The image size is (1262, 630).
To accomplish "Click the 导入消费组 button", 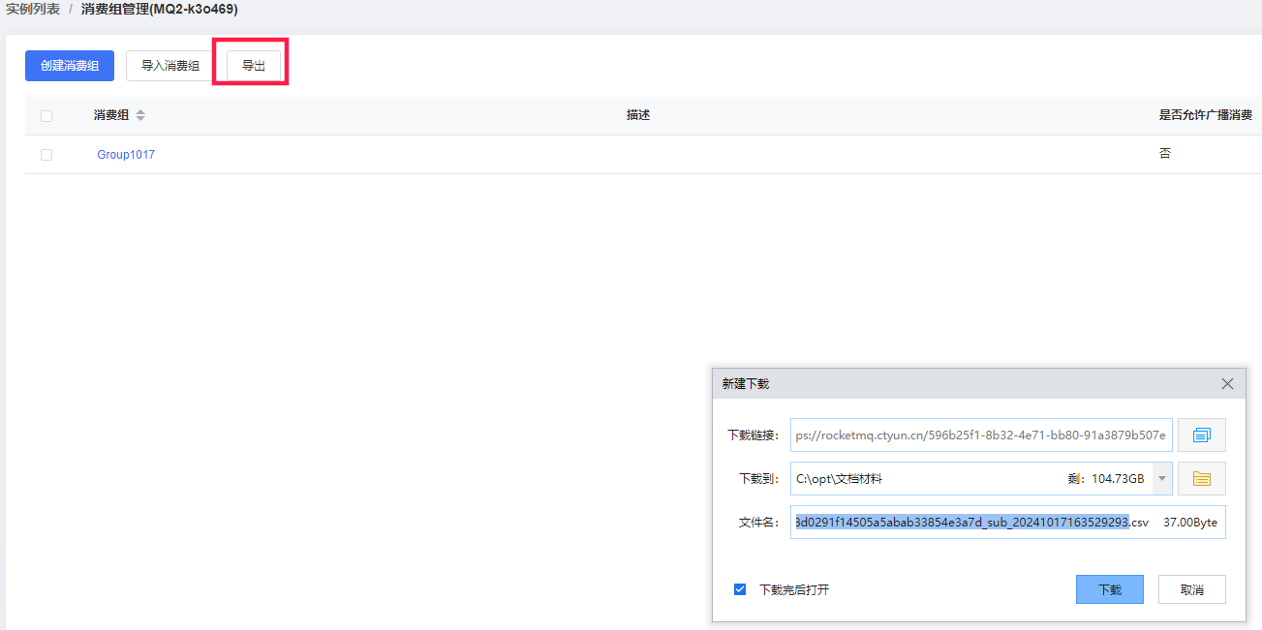I will pyautogui.click(x=170, y=66).
